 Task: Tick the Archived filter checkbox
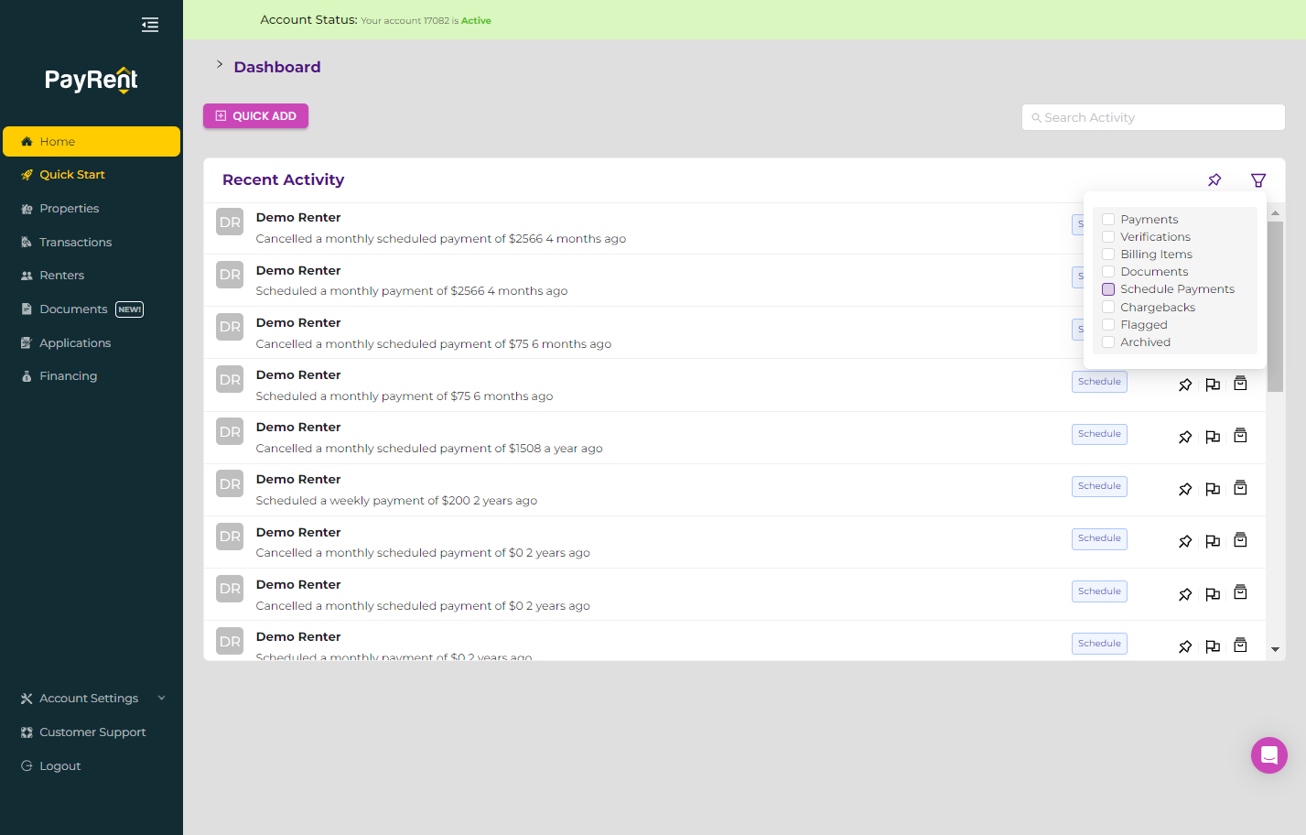click(1108, 342)
